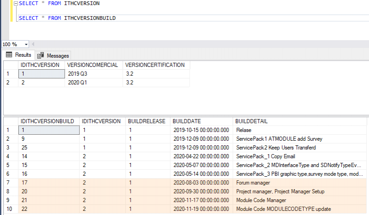Image resolution: width=369 pixels, height=215 pixels.
Task: Collapse the SELECT query block outline toggle
Action: pos(16,4)
